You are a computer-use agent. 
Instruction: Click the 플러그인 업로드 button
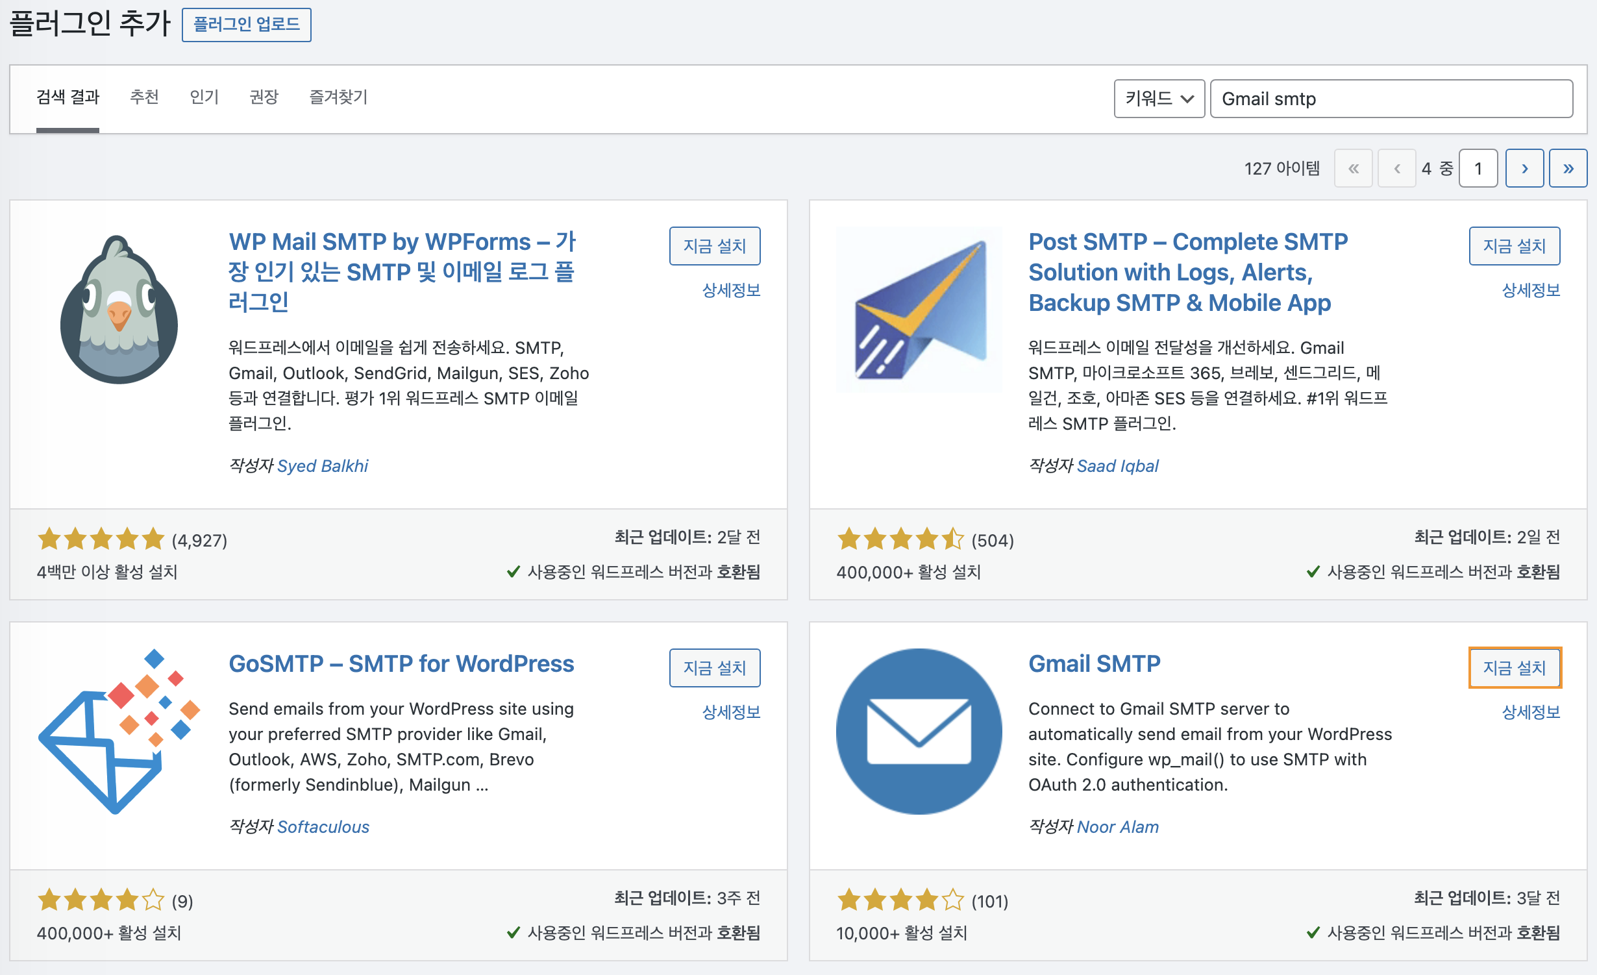246,25
